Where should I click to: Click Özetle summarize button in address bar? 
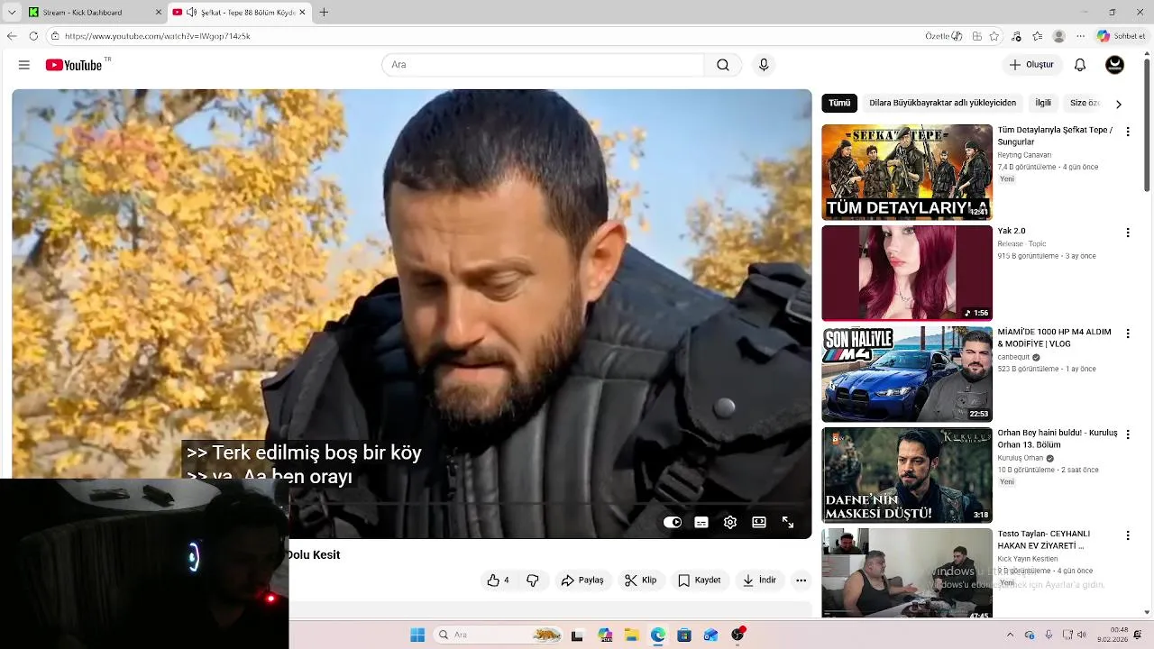(944, 36)
